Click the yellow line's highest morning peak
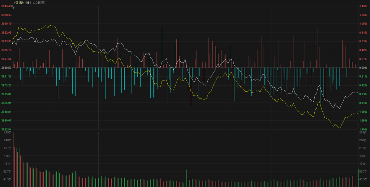The height and width of the screenshot is (187, 370). [x=50, y=25]
